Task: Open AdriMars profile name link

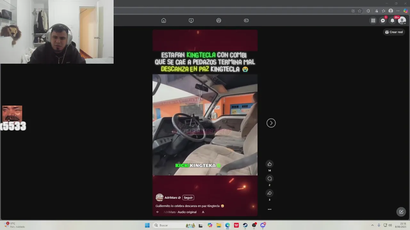Action: (x=171, y=198)
